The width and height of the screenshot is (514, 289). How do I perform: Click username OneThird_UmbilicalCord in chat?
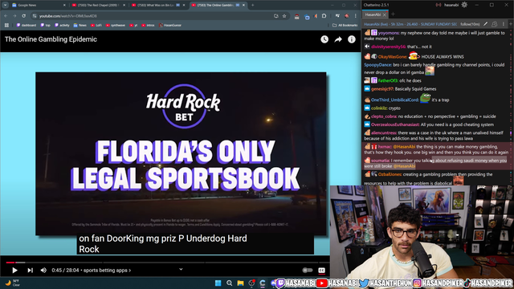[394, 100]
